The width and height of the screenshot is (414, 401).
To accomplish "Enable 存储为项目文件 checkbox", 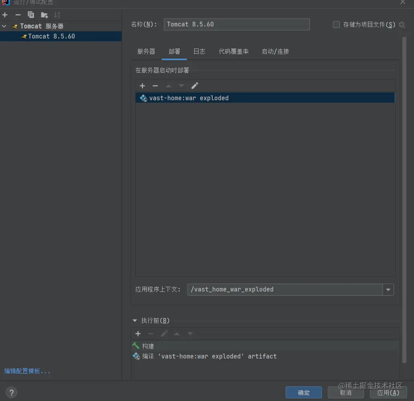I will point(336,24).
